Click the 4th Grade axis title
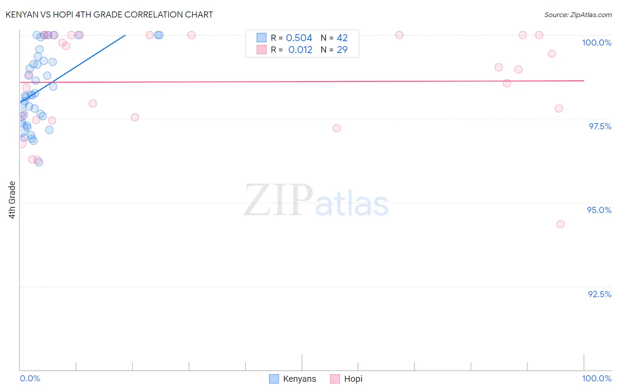This screenshot has width=617, height=391. pyautogui.click(x=12, y=200)
